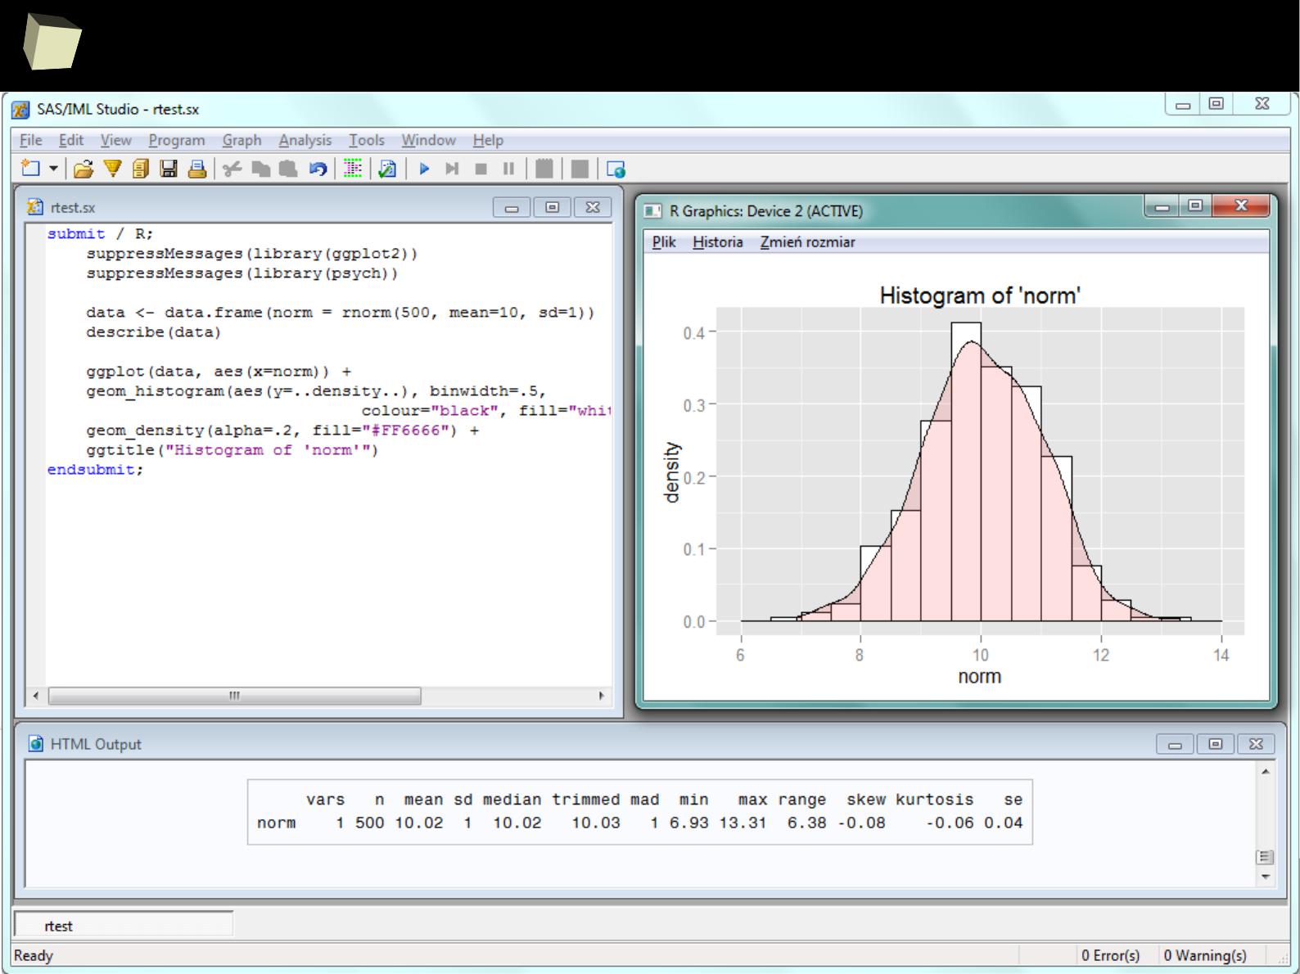Click down scroll arrow in HTML Output

point(1266,877)
